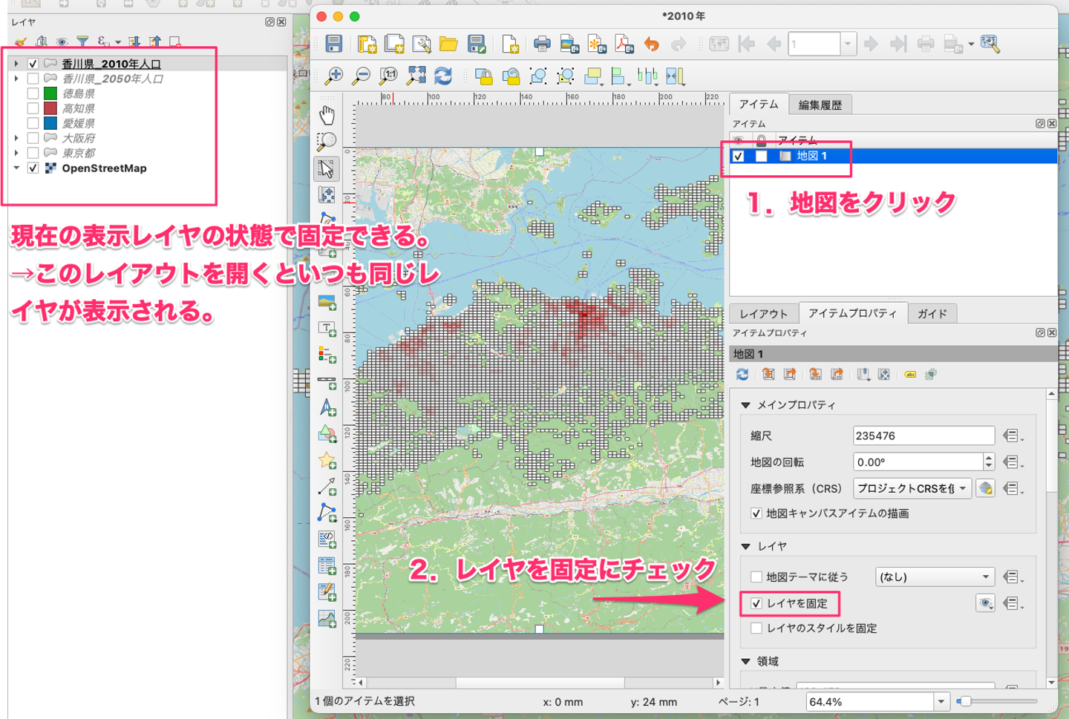Toggle visibility checkbox for 地図 1 item

point(738,156)
